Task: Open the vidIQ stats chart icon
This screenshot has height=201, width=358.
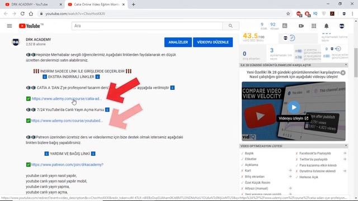Action: coord(285,26)
